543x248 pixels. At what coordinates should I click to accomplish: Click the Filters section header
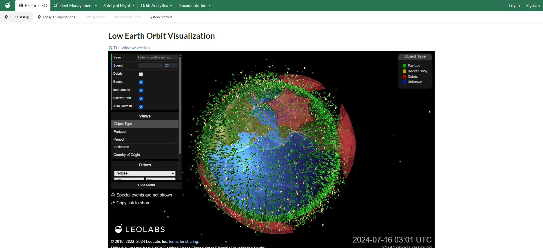click(145, 165)
